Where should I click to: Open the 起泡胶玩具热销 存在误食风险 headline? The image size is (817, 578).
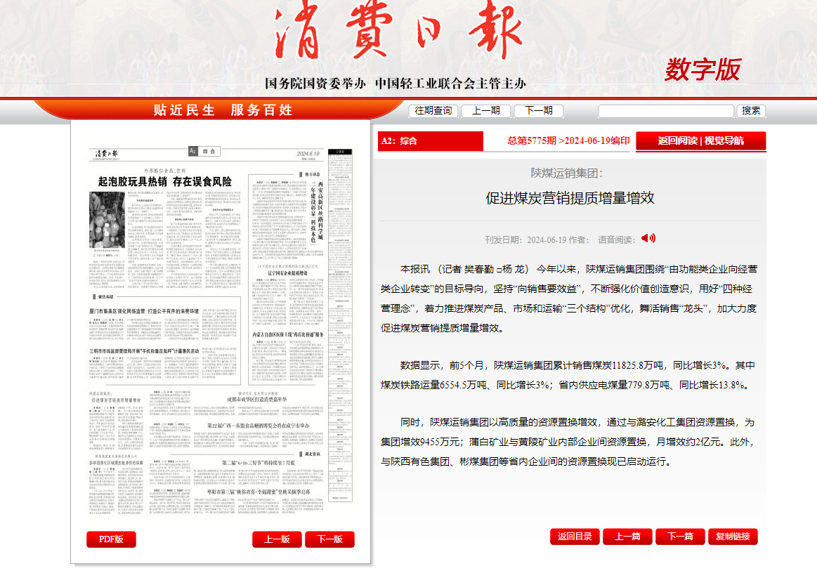pyautogui.click(x=164, y=182)
